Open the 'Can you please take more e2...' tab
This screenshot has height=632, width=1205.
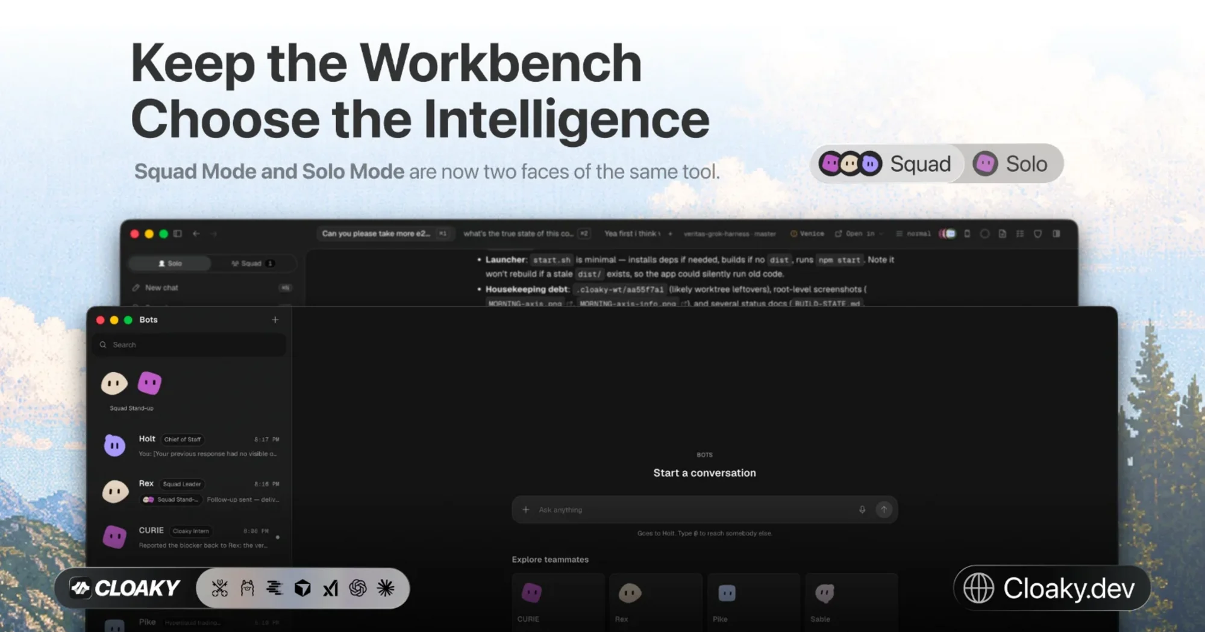click(x=384, y=234)
